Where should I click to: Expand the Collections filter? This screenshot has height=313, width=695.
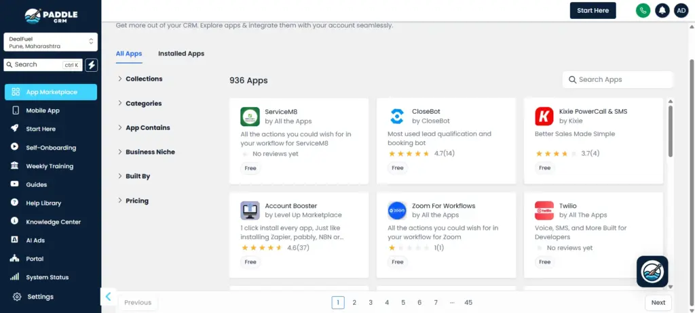(x=140, y=79)
